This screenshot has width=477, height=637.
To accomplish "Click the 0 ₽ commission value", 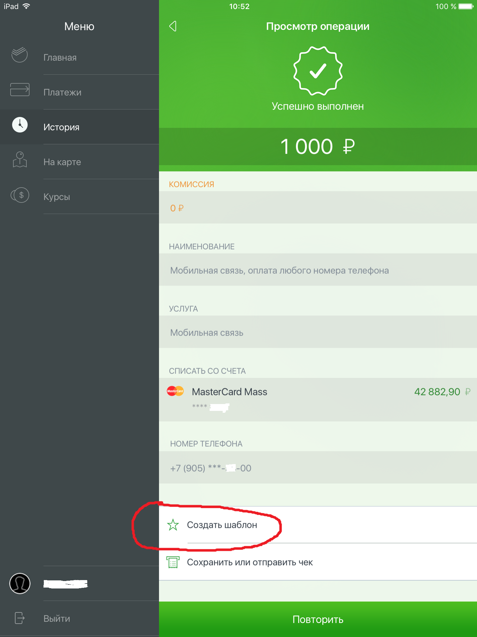I will pos(177,208).
